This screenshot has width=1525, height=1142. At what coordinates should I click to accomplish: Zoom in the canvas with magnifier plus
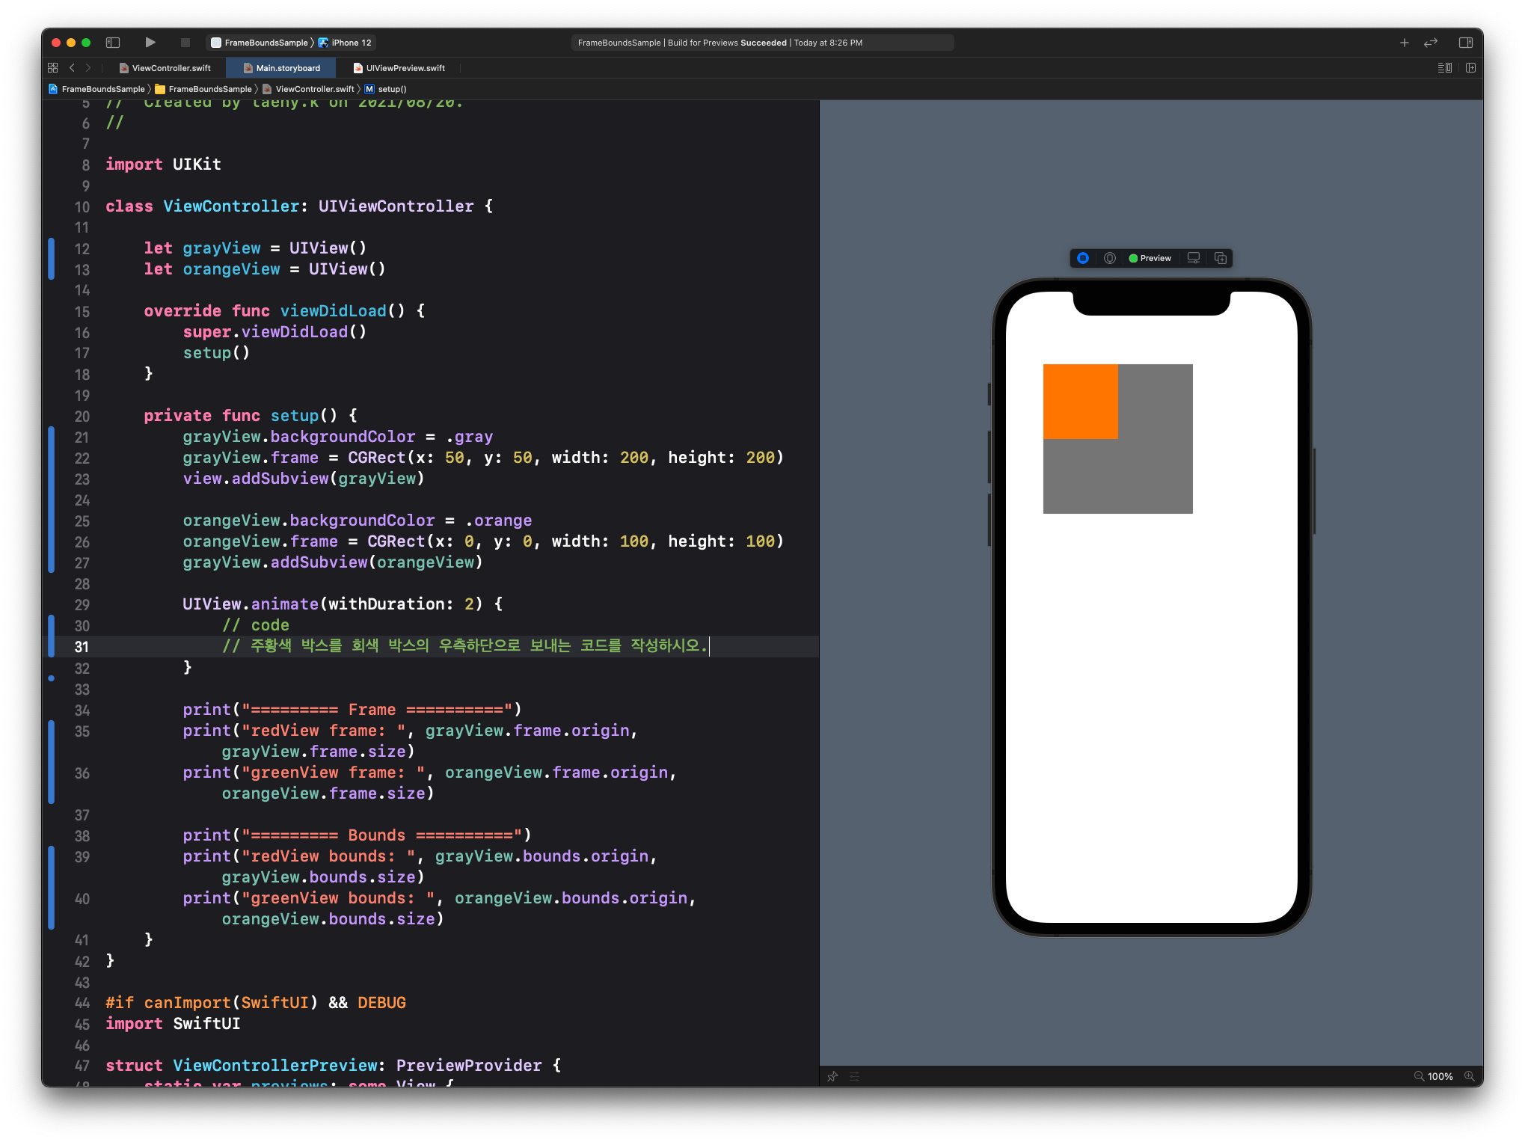pos(1469,1076)
